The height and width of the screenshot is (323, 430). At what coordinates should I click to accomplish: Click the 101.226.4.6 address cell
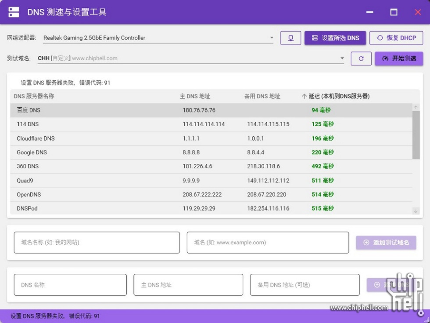(197, 167)
